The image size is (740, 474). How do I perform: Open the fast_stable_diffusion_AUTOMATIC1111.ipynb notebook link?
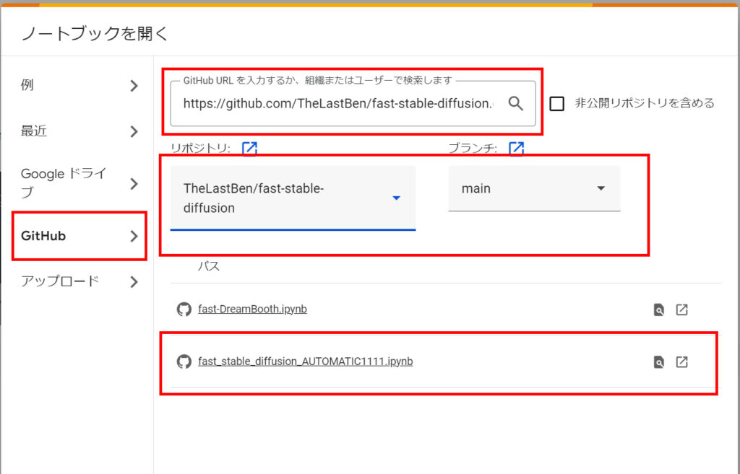coord(305,361)
